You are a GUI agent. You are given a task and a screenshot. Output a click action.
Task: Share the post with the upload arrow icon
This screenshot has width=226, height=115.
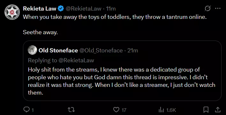[218, 110]
